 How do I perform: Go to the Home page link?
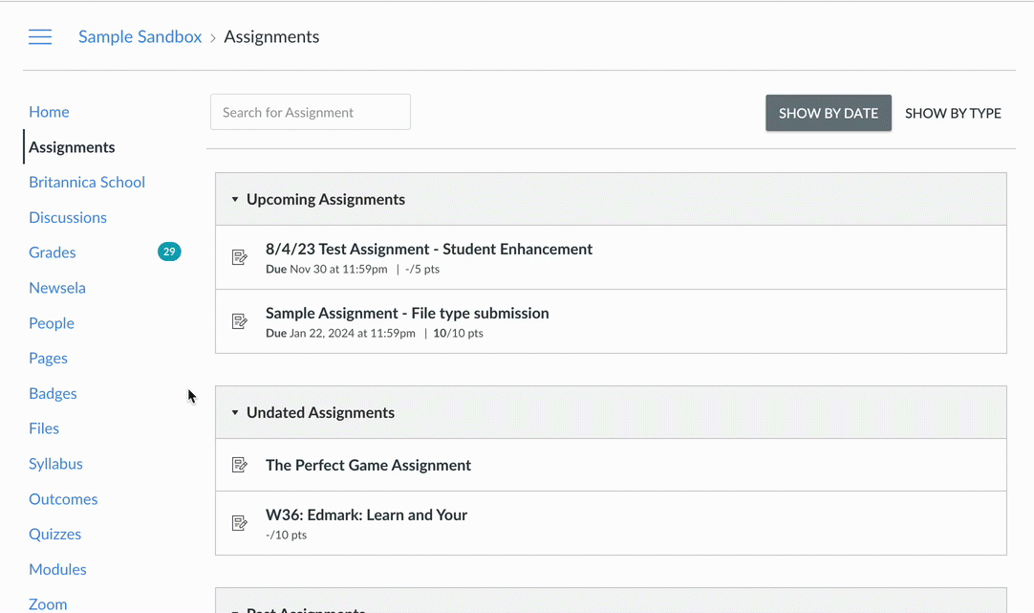(x=49, y=112)
